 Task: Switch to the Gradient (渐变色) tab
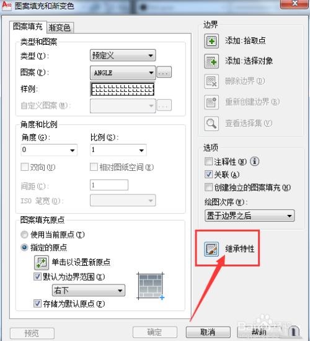[x=60, y=27]
